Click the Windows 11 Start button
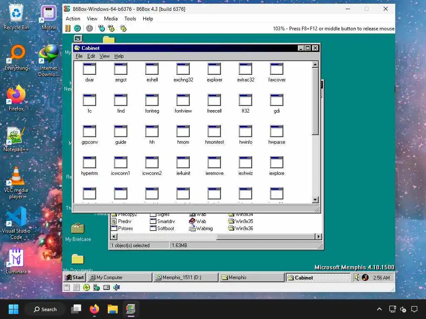 (13, 309)
